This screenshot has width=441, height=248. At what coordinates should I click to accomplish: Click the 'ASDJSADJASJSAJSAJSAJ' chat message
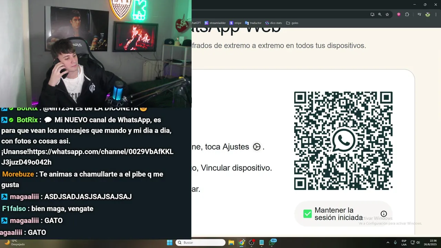point(88,197)
